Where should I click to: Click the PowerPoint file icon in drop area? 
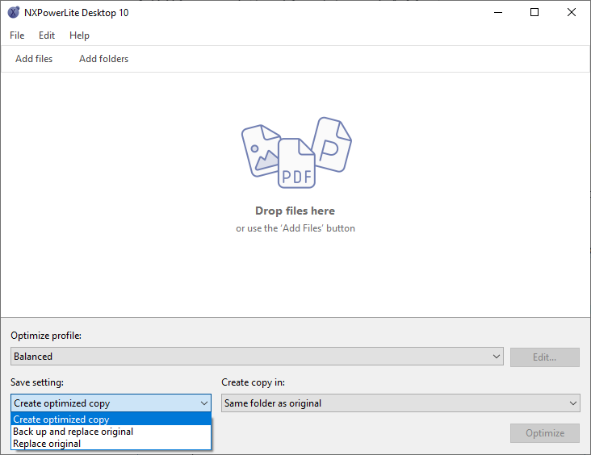tap(333, 144)
